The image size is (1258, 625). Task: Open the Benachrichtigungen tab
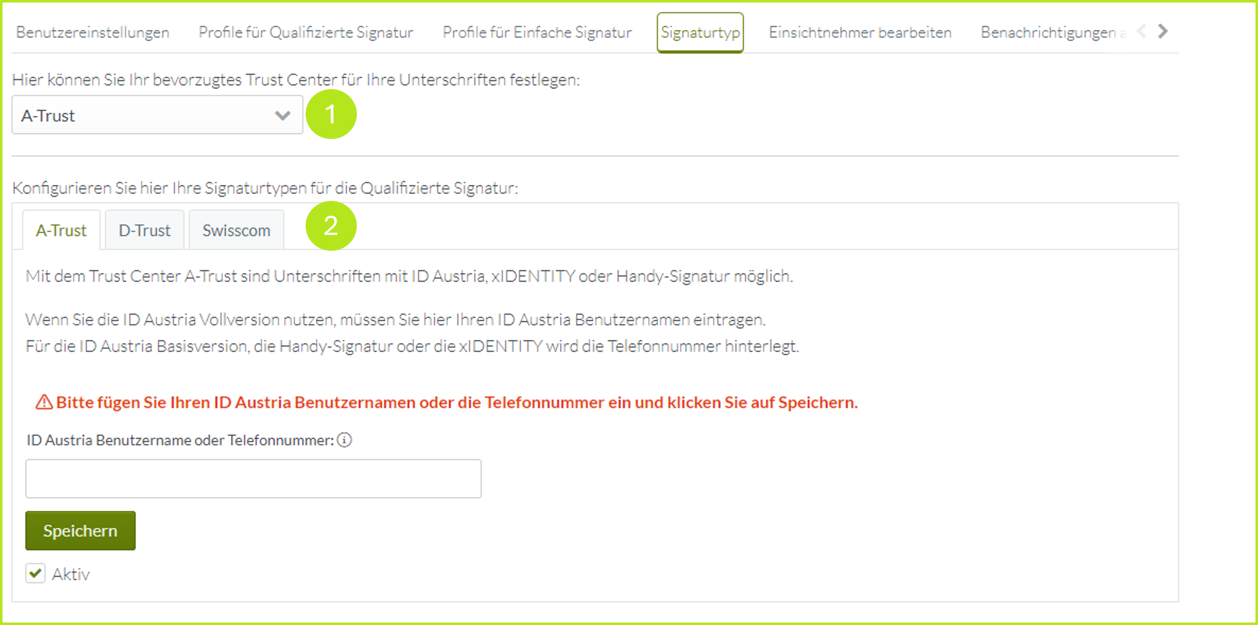coord(1048,32)
